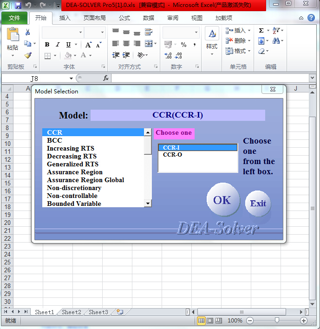Click Merge and Center icon

(149, 43)
